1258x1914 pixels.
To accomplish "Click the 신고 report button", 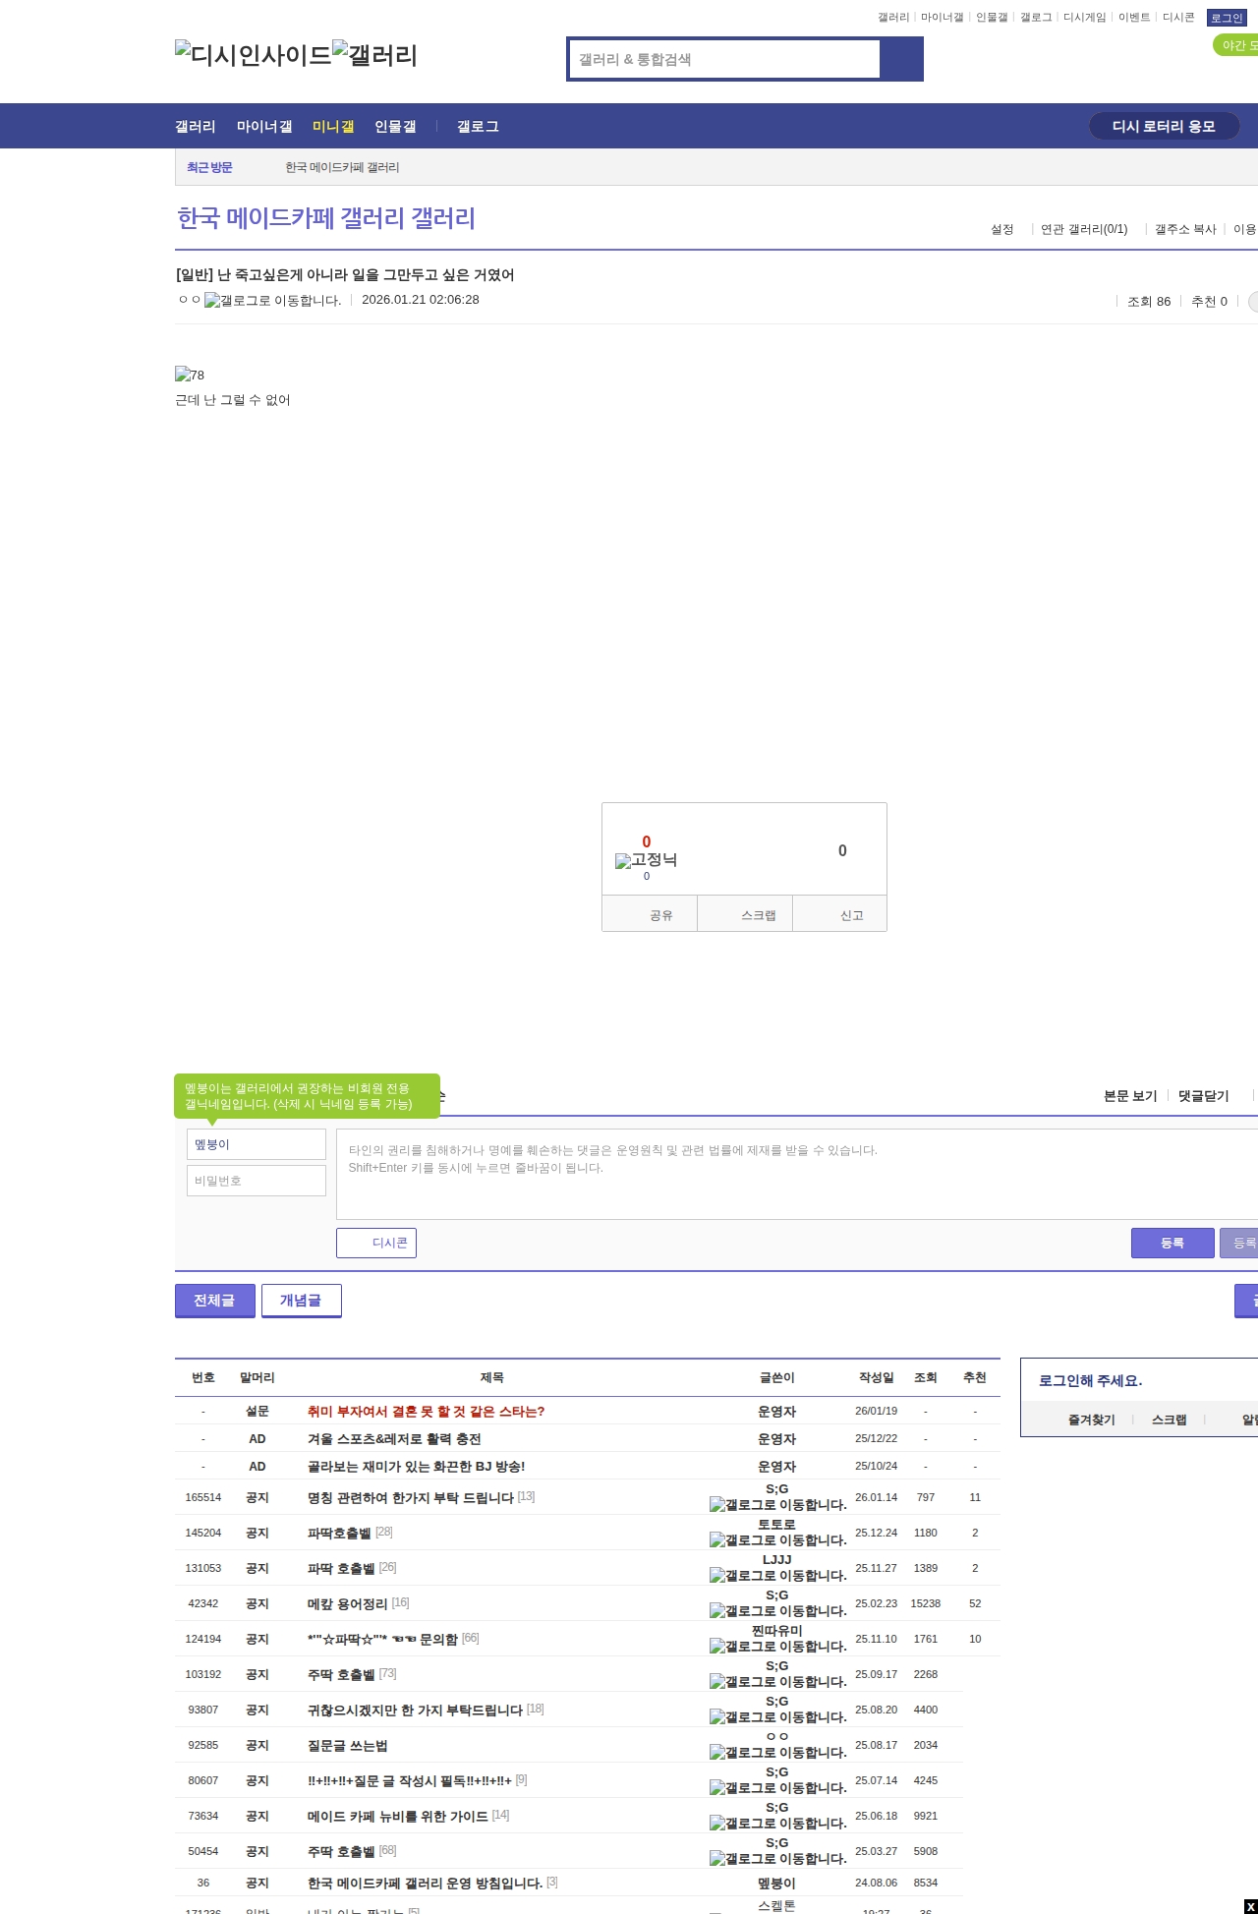I will click(x=841, y=914).
